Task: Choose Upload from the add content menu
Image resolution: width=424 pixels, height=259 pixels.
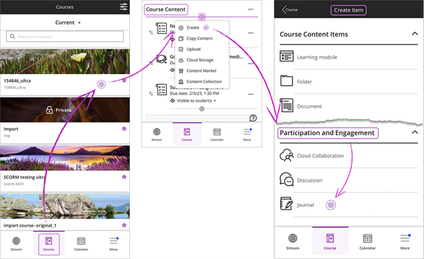Action: coord(190,49)
